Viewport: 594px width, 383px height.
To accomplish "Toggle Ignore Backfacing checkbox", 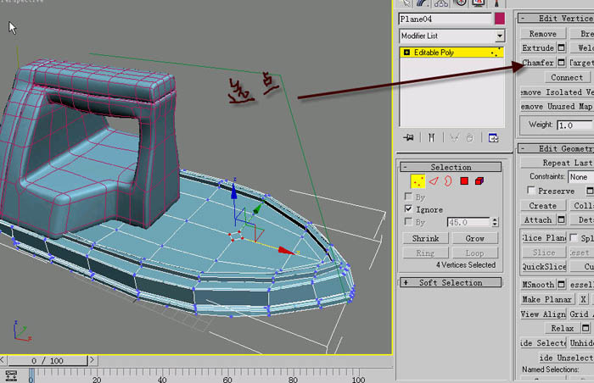I will pos(408,209).
